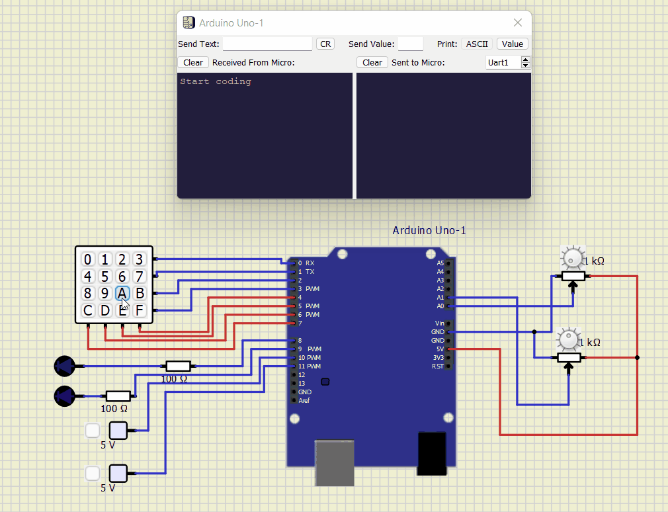The height and width of the screenshot is (512, 668).
Task: Click the Received From Micro text area
Action: point(265,136)
